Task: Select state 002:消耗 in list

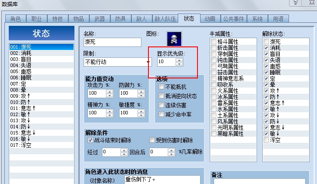Action: tap(42, 53)
